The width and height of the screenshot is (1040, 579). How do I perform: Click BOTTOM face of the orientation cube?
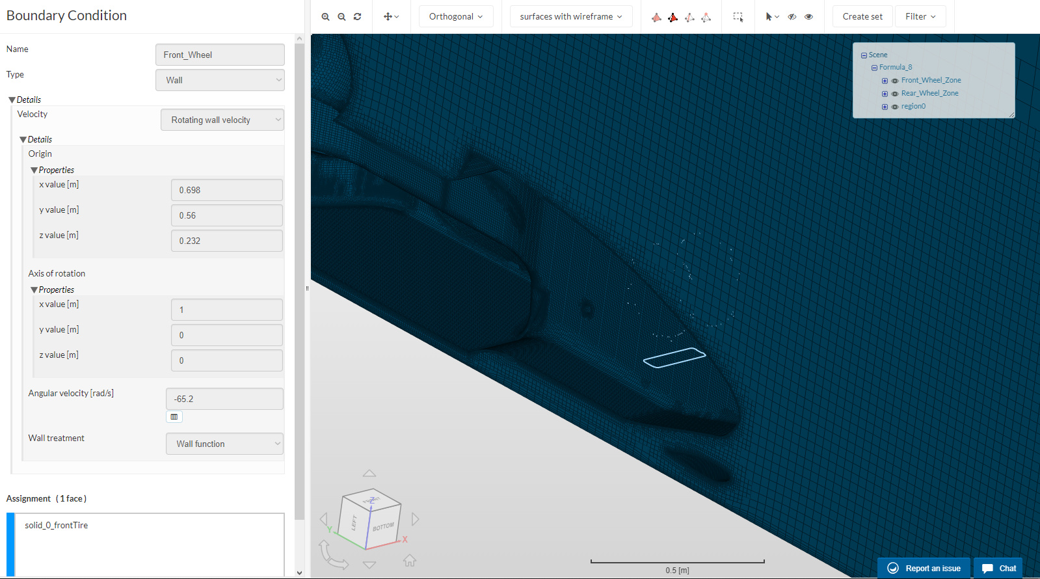[383, 526]
